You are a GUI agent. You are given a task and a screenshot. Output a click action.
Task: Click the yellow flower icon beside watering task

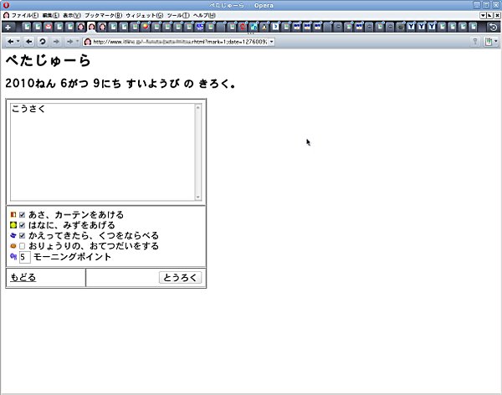(x=13, y=226)
